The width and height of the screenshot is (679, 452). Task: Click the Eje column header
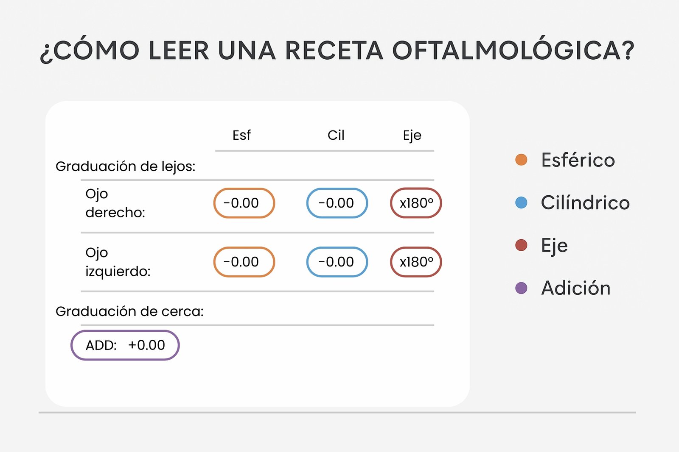click(412, 136)
